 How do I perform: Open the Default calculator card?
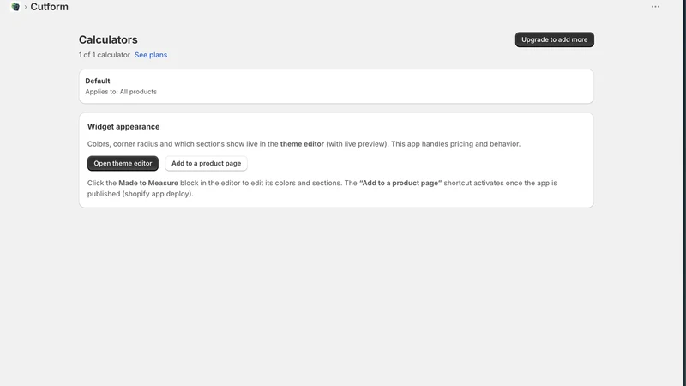[x=336, y=87]
